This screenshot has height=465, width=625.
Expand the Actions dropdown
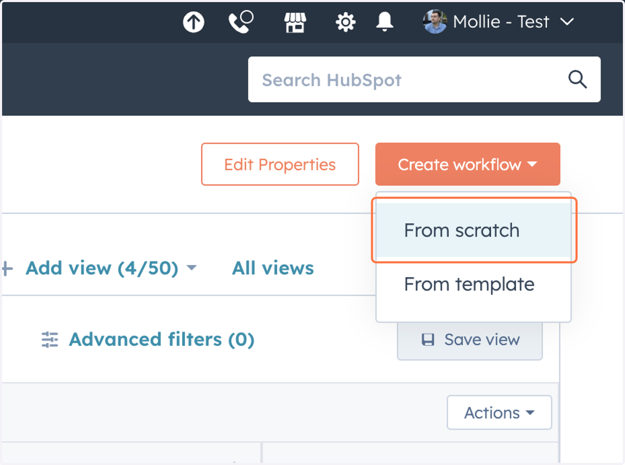(499, 413)
